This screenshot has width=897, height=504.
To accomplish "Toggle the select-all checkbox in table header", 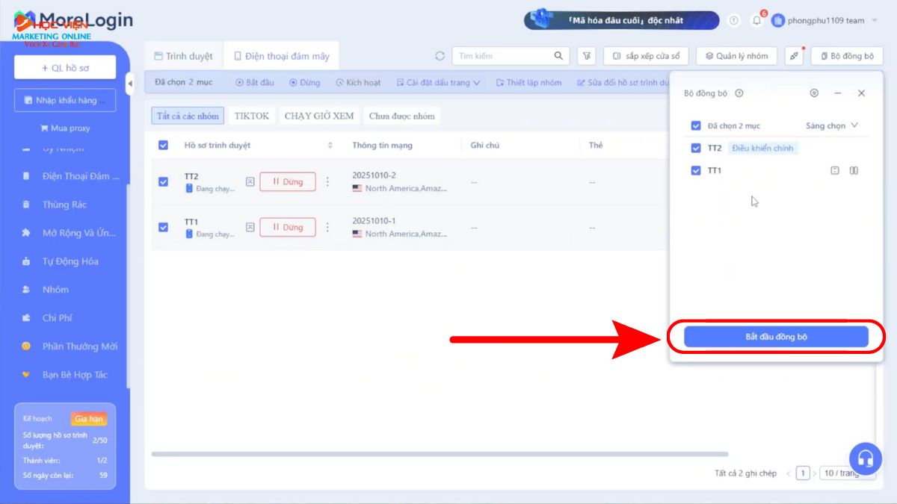I will 164,145.
